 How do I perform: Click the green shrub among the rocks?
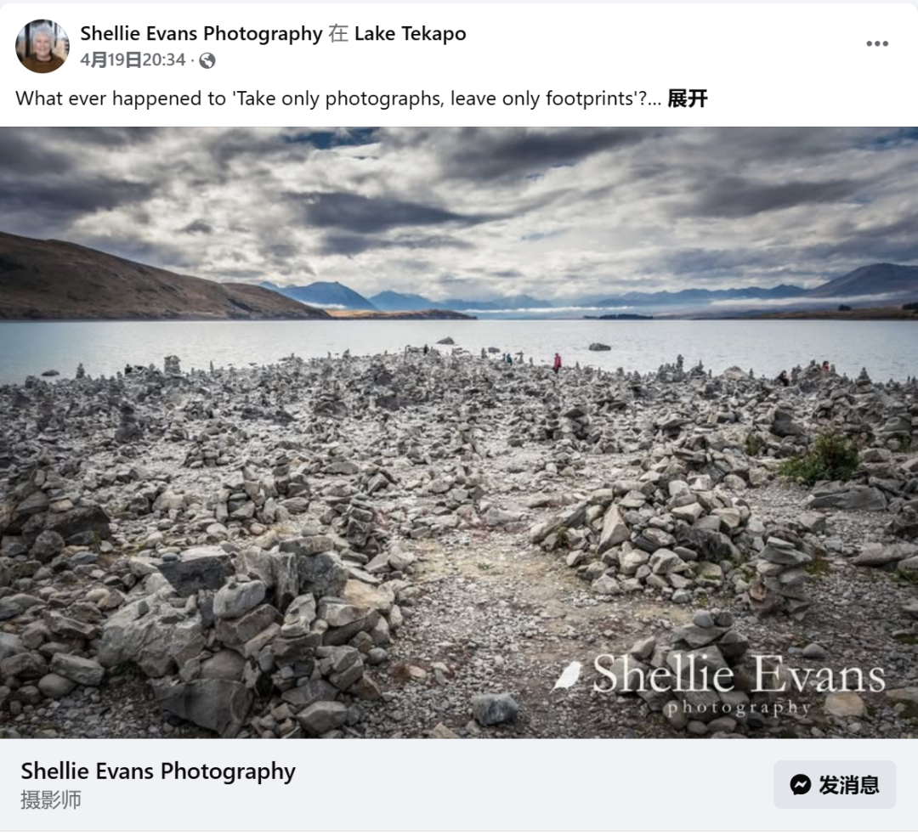821,458
